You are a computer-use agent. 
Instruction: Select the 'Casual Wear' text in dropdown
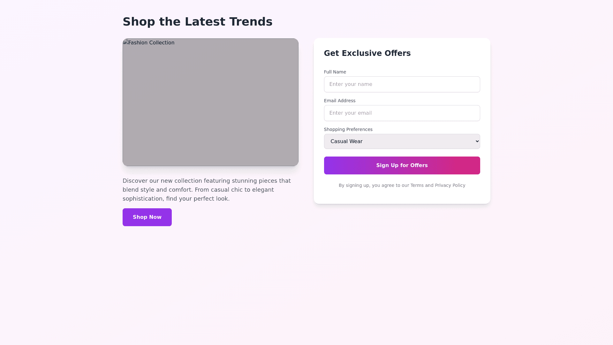tap(346, 142)
